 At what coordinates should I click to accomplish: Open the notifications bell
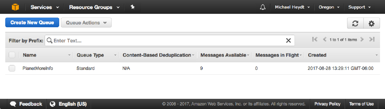click(263, 7)
